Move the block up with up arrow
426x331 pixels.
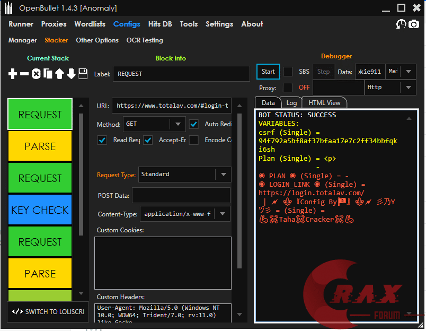(59, 74)
